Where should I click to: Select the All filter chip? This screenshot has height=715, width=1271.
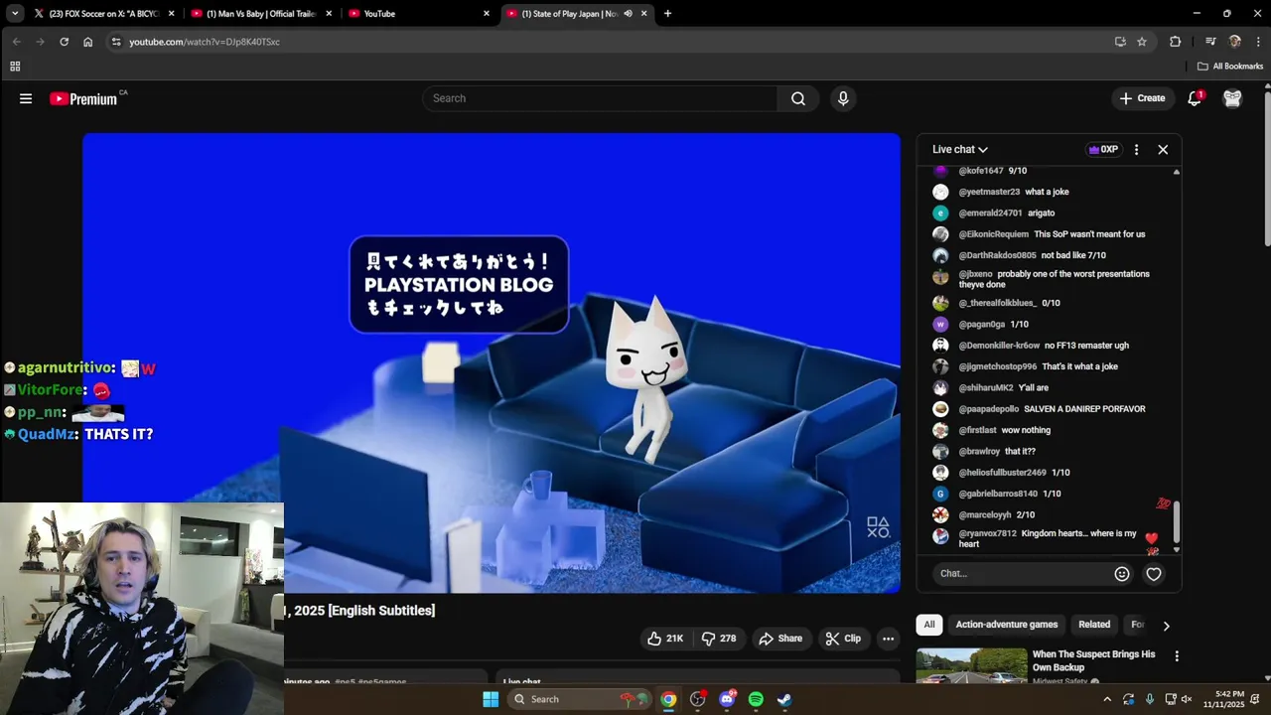coord(929,625)
